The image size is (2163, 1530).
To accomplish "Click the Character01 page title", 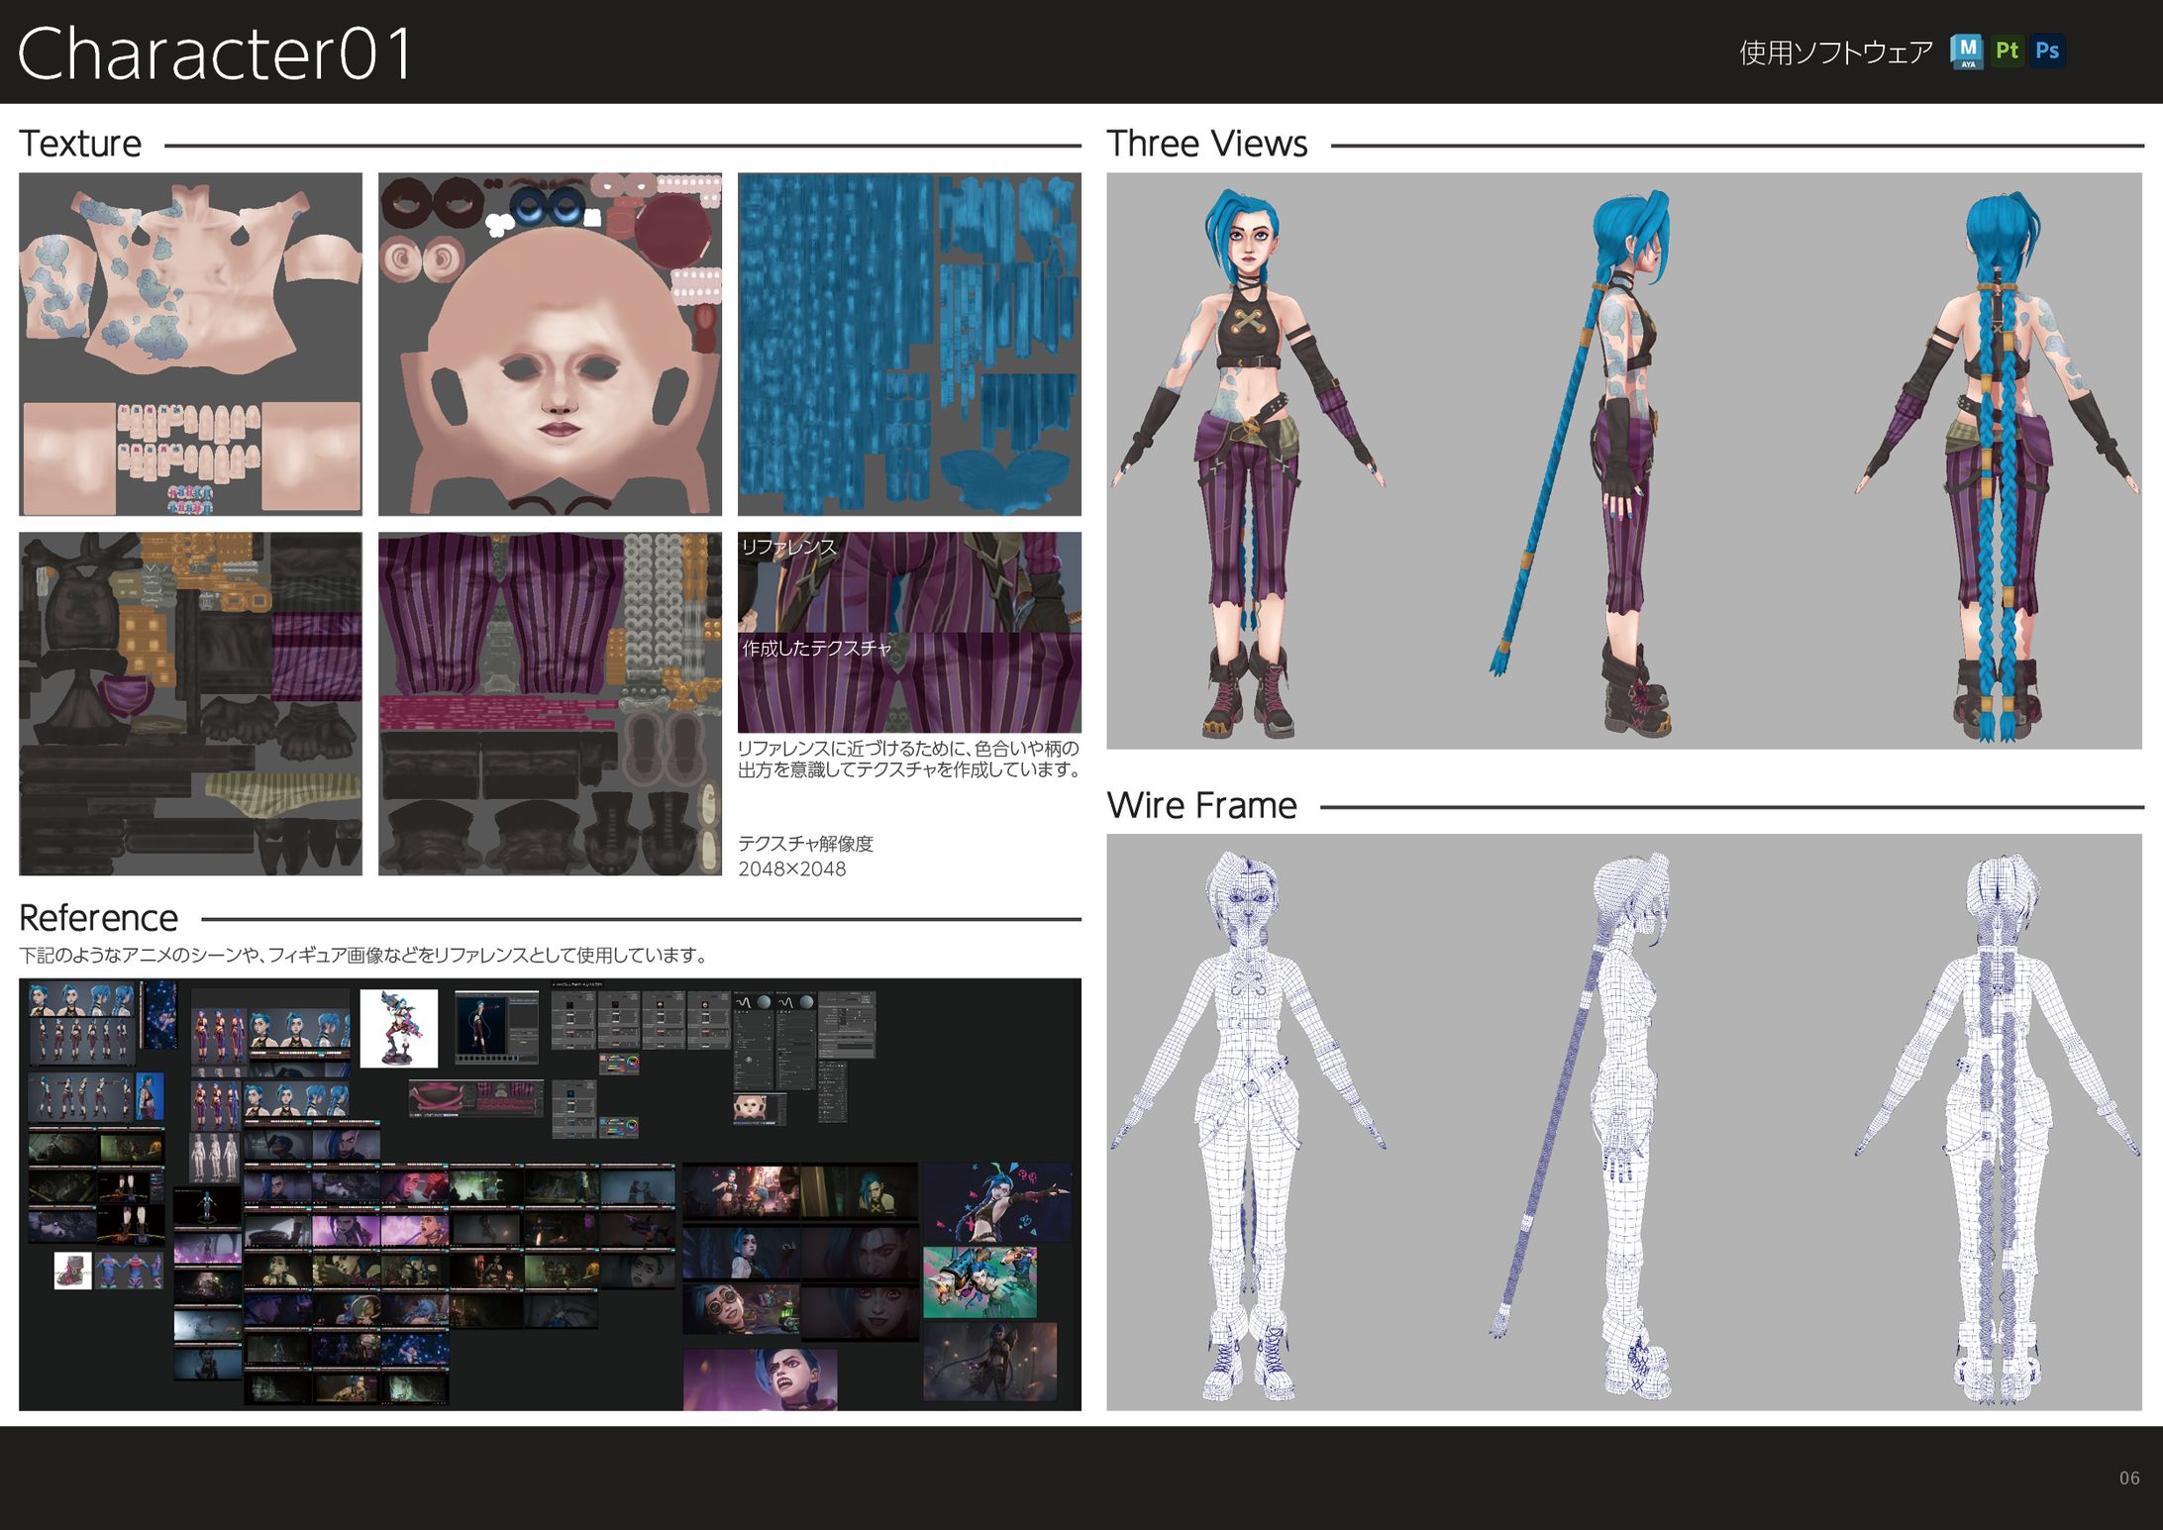I will click(x=215, y=53).
